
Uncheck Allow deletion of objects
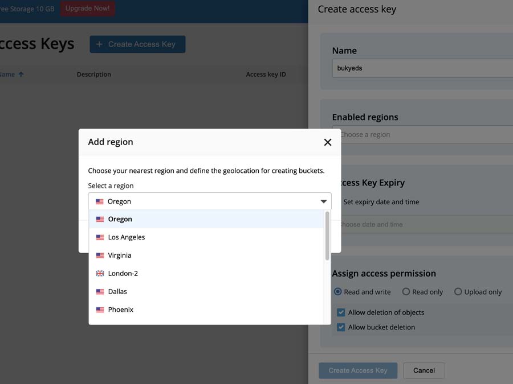coord(341,312)
